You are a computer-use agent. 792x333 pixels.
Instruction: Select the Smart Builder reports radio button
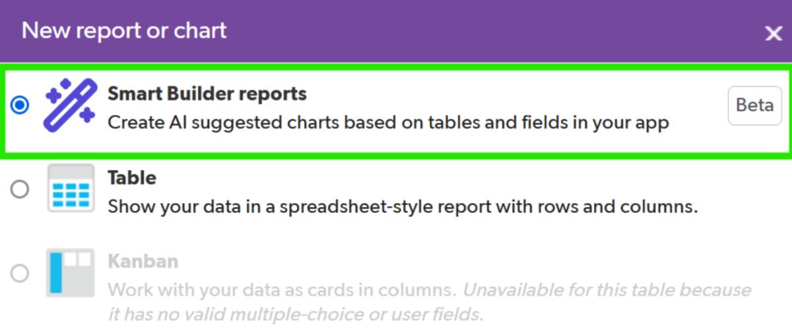pyautogui.click(x=20, y=106)
